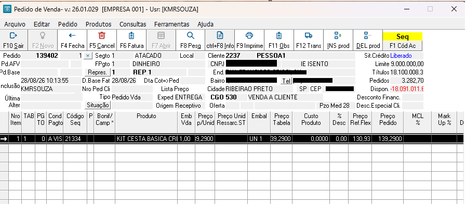466x205 pixels.
Task: Open the Ferramentas menu
Action: tap(172, 24)
